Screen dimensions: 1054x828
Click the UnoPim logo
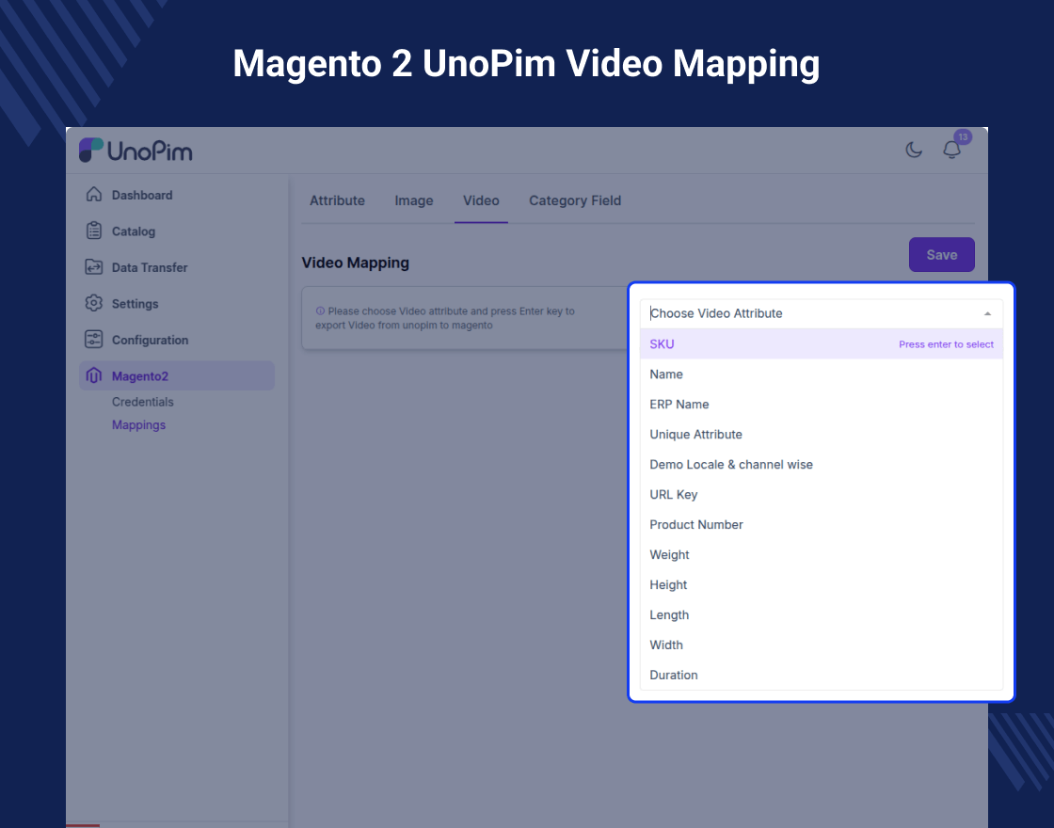pyautogui.click(x=136, y=151)
